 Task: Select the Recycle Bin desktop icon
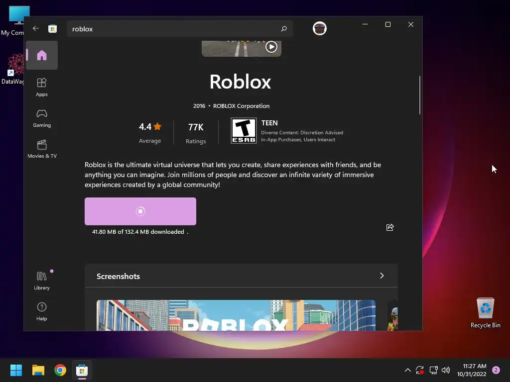coord(485,312)
